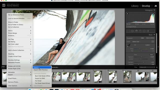
Task: Select filmstrip thumbnail number 10
Action: [x=142, y=77]
